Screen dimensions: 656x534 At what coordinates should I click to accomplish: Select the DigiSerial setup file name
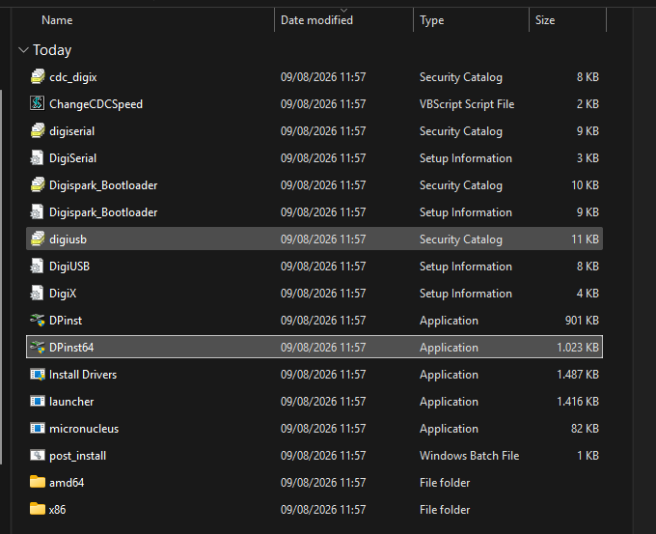[72, 158]
